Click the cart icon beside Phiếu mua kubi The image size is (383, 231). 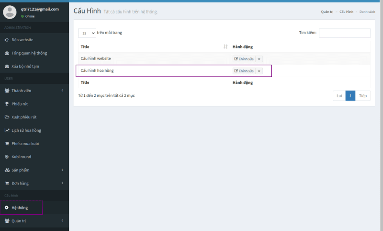(x=7, y=143)
